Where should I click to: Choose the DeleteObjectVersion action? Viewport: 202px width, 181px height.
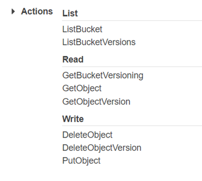(102, 148)
